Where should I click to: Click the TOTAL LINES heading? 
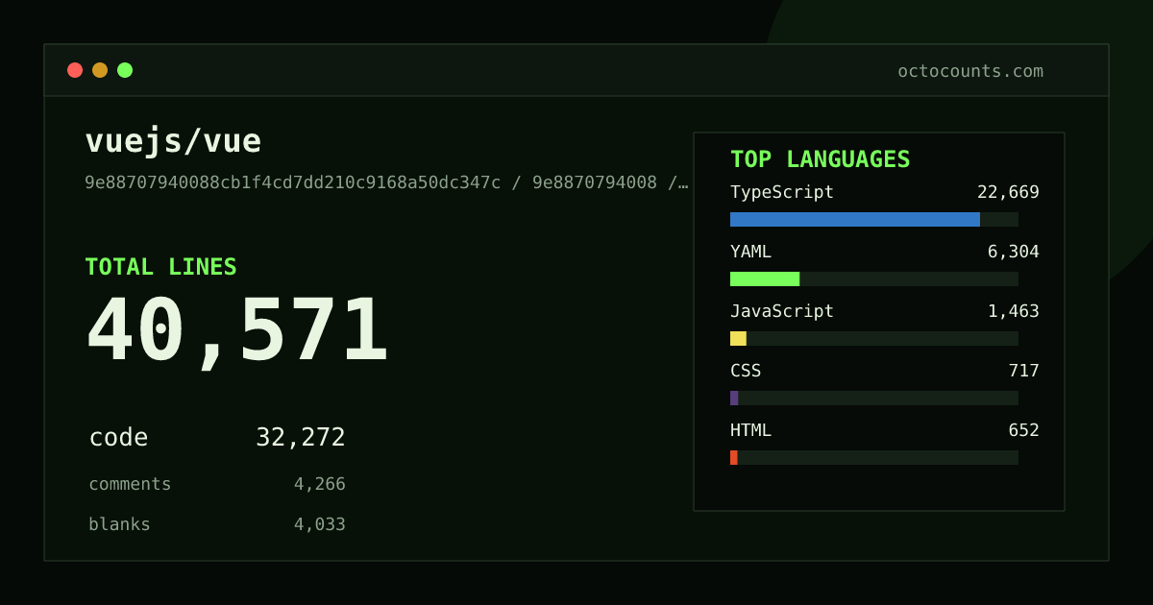pos(160,267)
